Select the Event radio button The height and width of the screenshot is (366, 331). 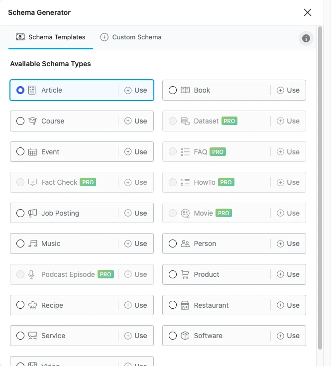tap(20, 151)
